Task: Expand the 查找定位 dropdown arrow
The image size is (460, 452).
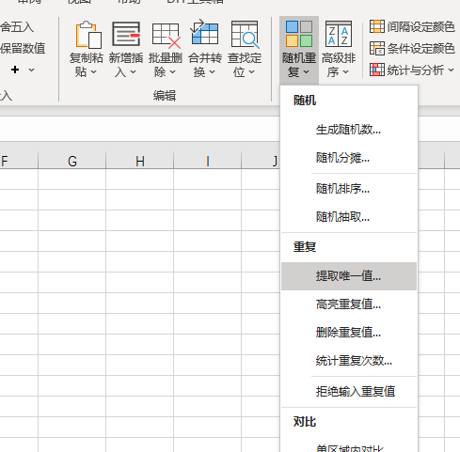Action: [252, 72]
